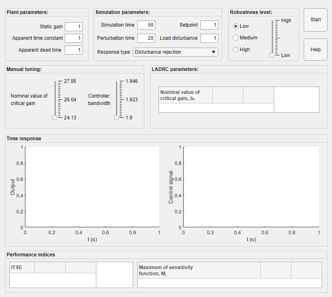Click the Perturbation time input field
Screen dimensions: 332x297
(146, 38)
